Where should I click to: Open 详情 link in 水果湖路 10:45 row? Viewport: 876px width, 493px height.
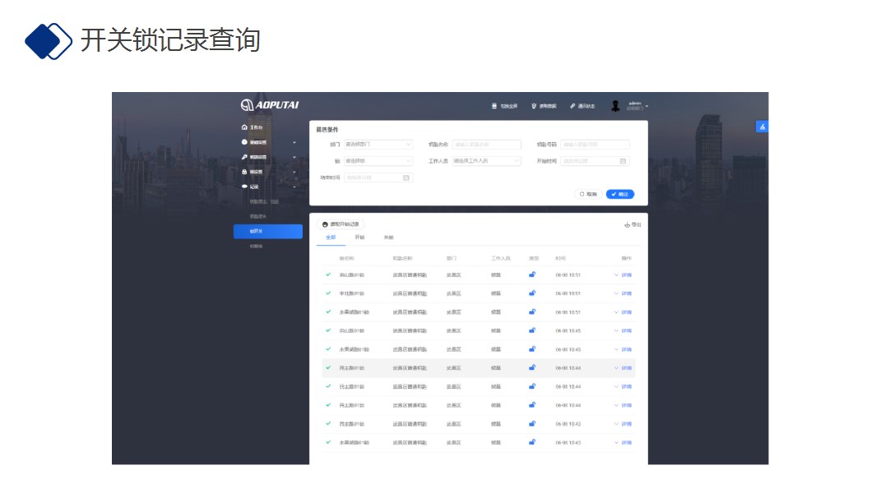click(x=627, y=349)
